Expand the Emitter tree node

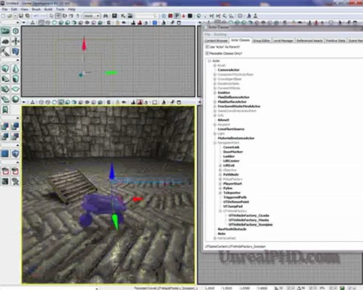(215, 93)
